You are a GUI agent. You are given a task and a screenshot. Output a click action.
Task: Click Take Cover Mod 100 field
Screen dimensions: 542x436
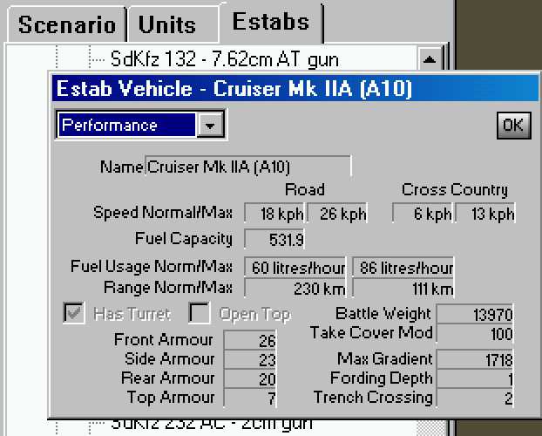(x=475, y=334)
